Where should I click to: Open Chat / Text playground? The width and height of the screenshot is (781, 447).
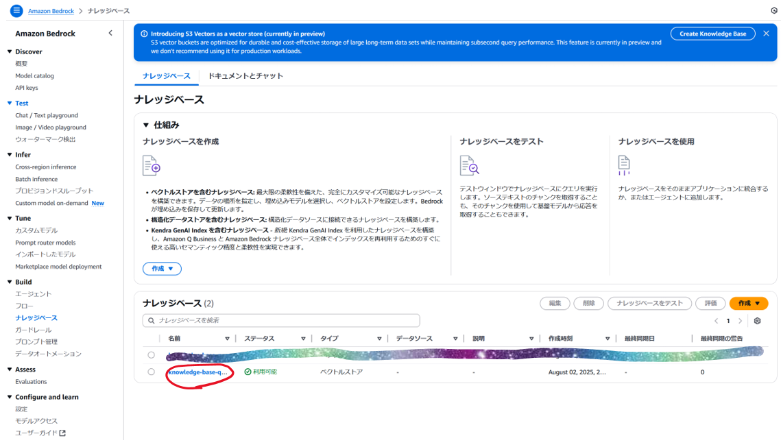tap(47, 115)
